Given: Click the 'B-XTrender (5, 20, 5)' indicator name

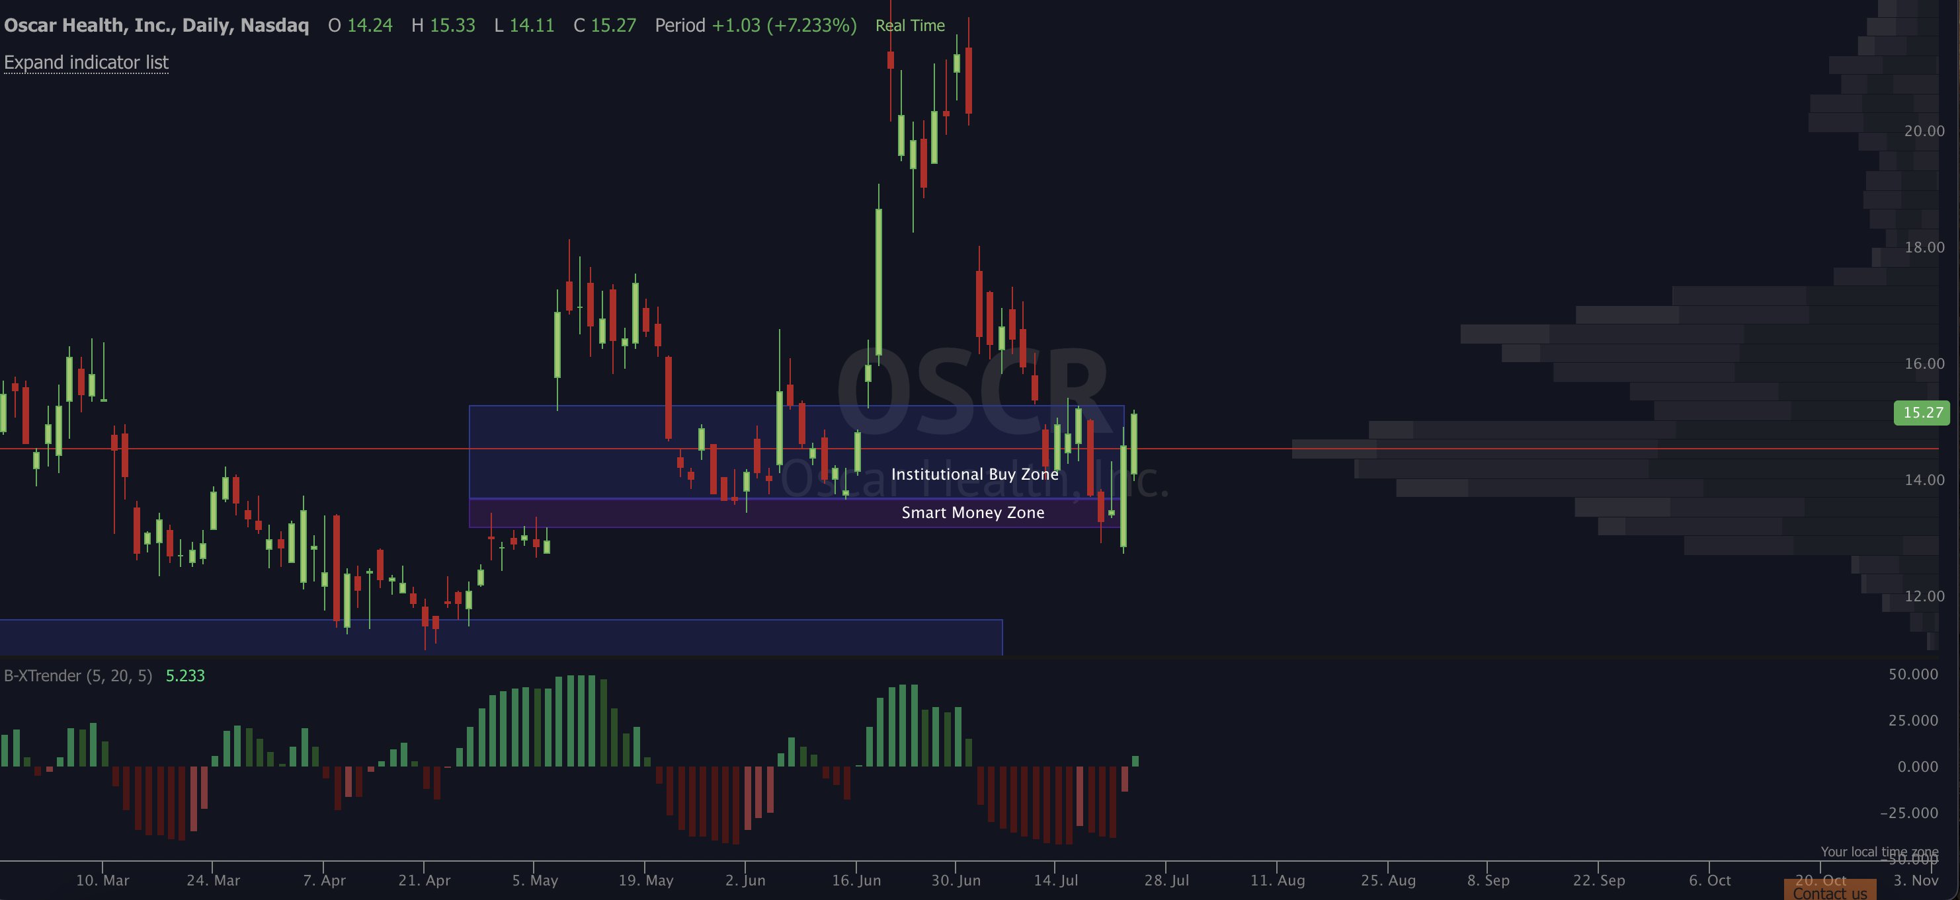Looking at the screenshot, I should (x=79, y=676).
